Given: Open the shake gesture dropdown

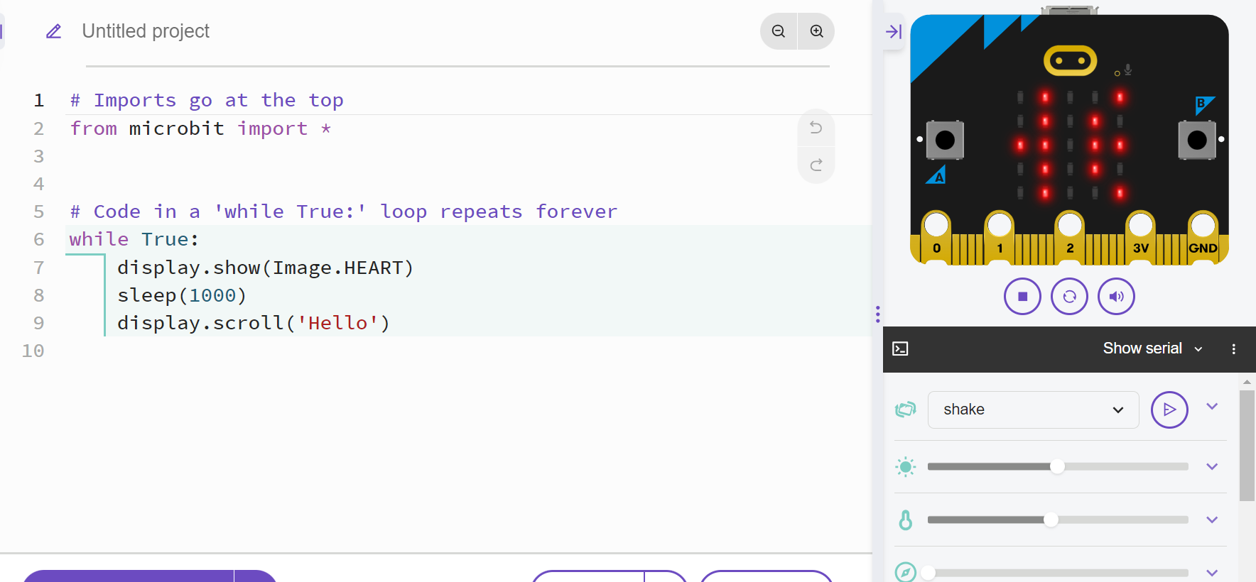Looking at the screenshot, I should click(x=1033, y=410).
